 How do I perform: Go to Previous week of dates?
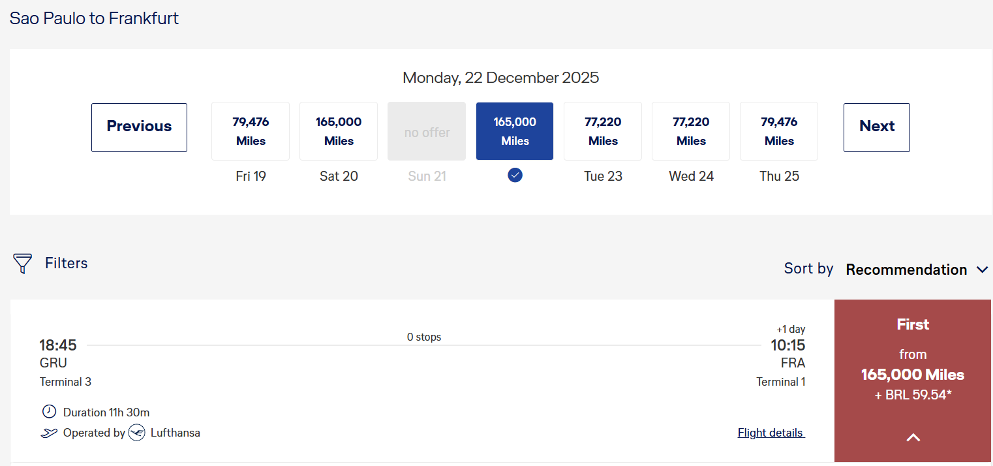click(x=139, y=127)
